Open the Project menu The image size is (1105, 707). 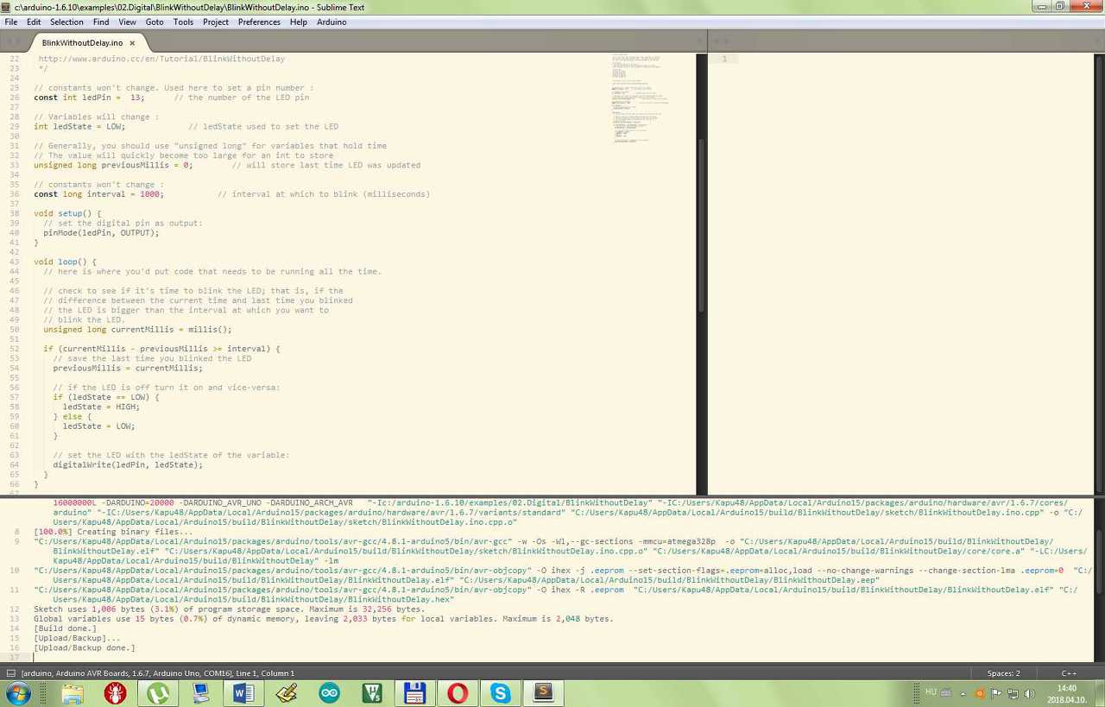[x=216, y=22]
